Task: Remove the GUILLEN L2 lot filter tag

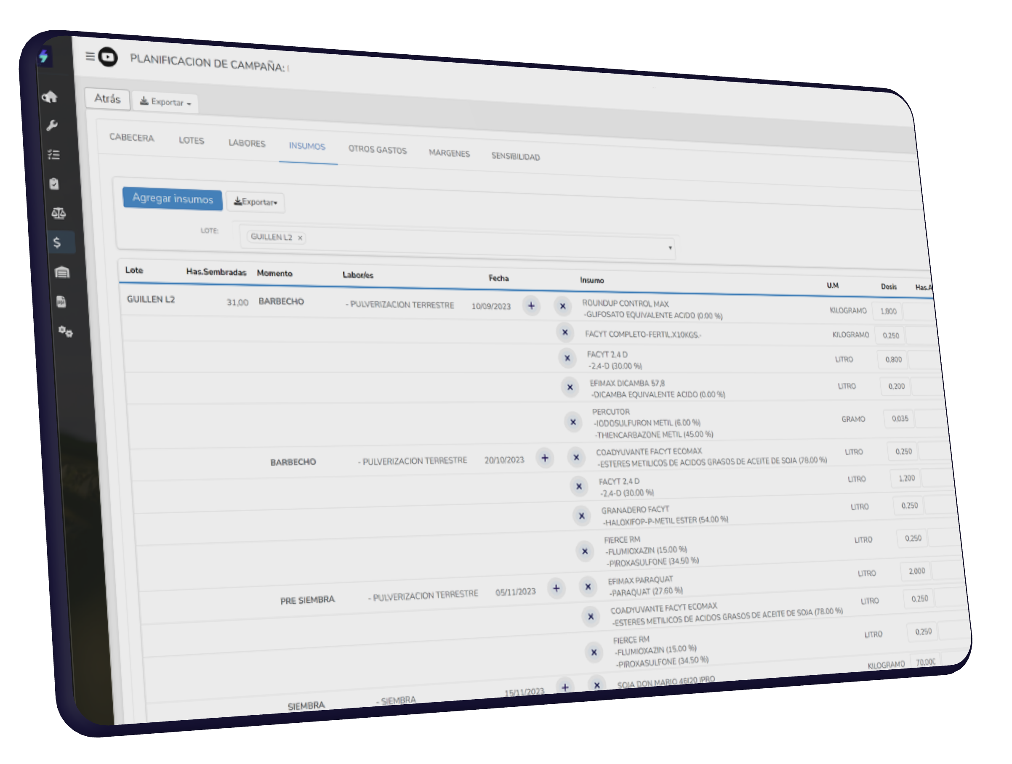Action: 300,238
